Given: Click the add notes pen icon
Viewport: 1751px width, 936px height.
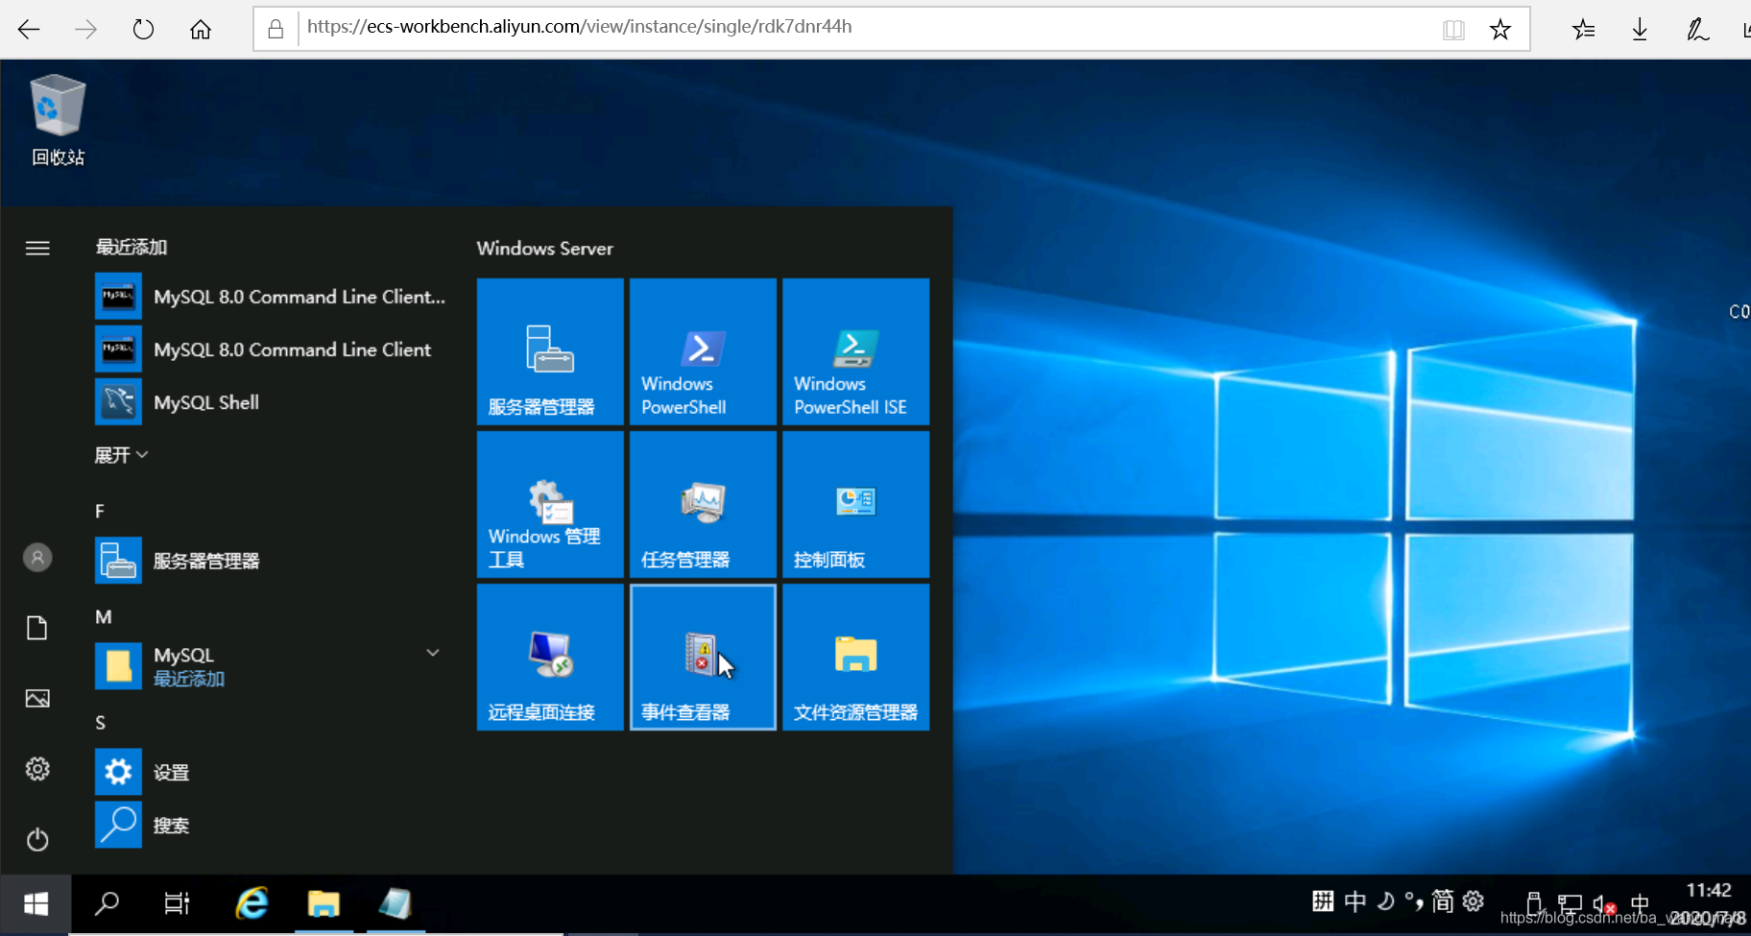Looking at the screenshot, I should 1697,30.
